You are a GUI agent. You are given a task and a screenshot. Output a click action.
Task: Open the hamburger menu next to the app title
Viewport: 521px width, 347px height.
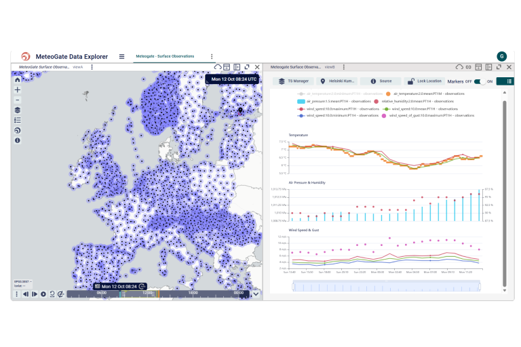coord(121,56)
